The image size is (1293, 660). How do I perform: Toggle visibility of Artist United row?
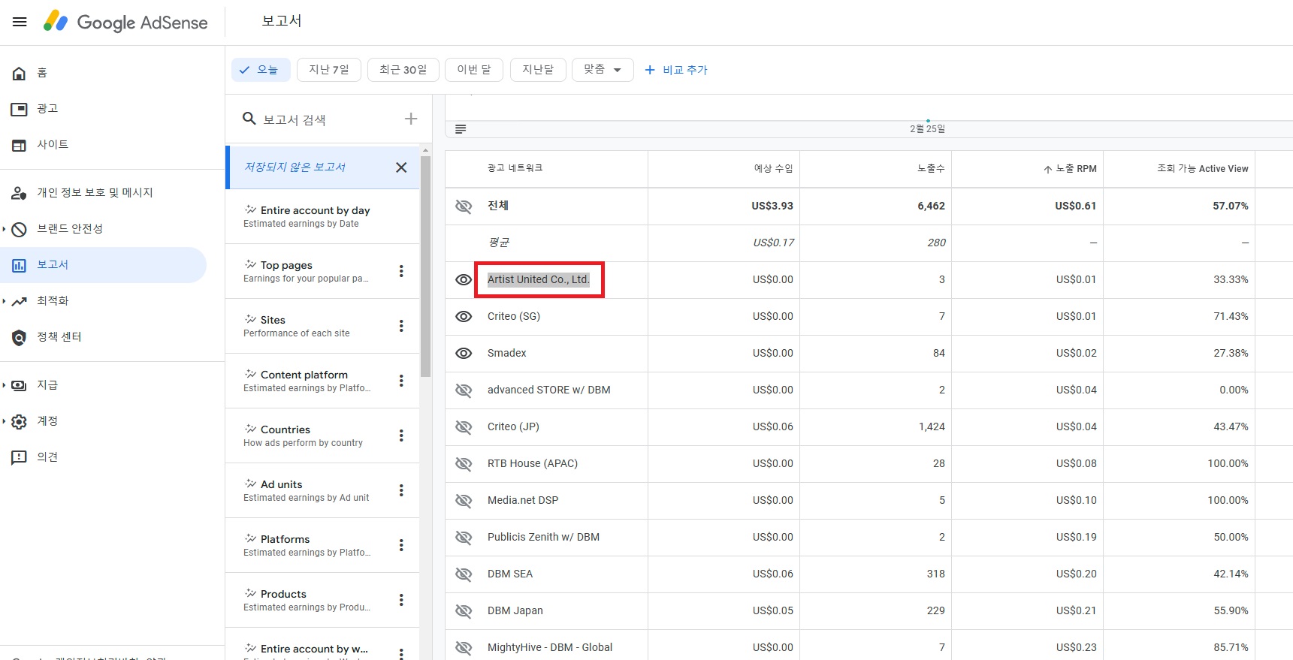(464, 279)
